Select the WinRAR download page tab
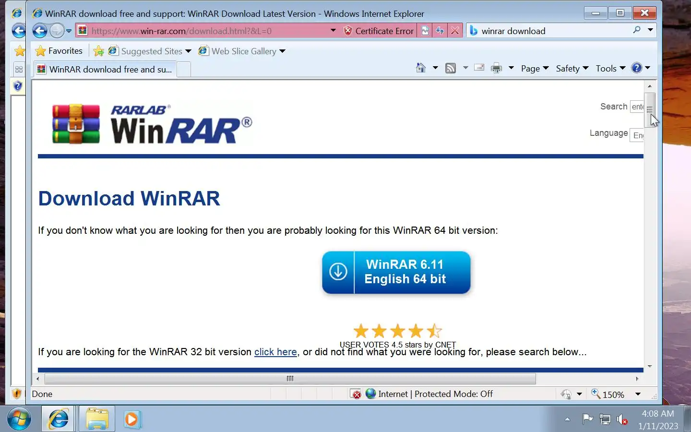691x432 pixels. click(105, 69)
